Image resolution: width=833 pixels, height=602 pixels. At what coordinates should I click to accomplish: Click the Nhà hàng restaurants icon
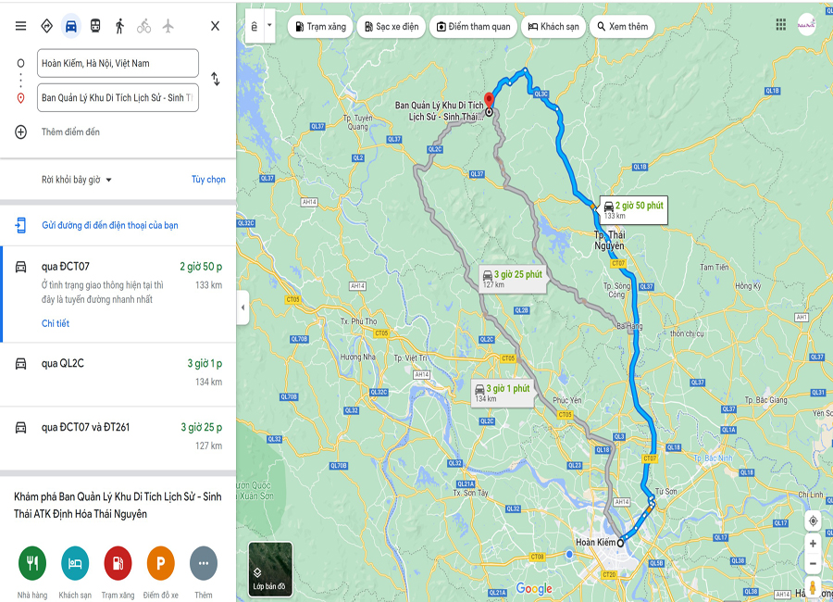coord(32,563)
